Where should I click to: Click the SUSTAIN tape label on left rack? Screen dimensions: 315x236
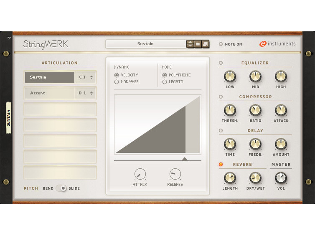coord(9,118)
